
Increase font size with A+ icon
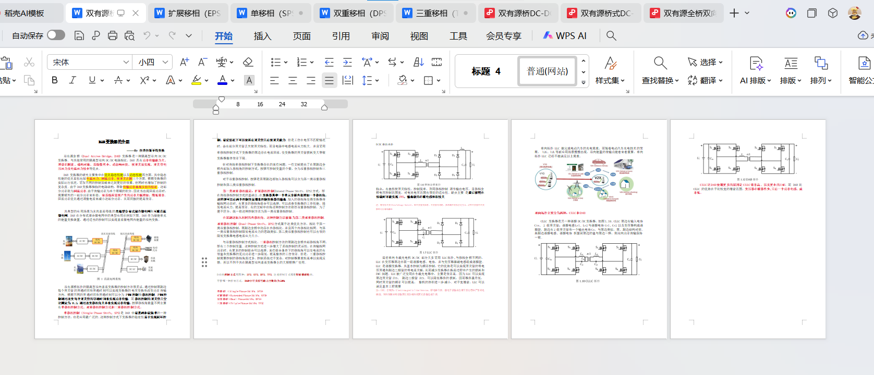(x=184, y=63)
